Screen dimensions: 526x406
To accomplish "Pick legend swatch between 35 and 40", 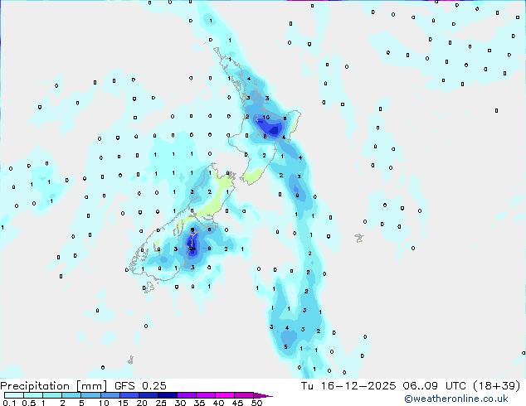I will (x=206, y=395).
